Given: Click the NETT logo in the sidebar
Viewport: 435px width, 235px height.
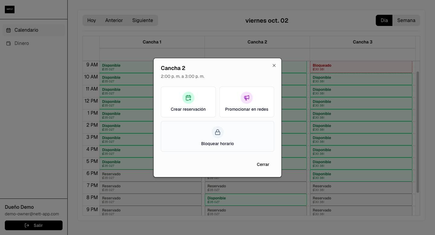Looking at the screenshot, I should 10,9.
